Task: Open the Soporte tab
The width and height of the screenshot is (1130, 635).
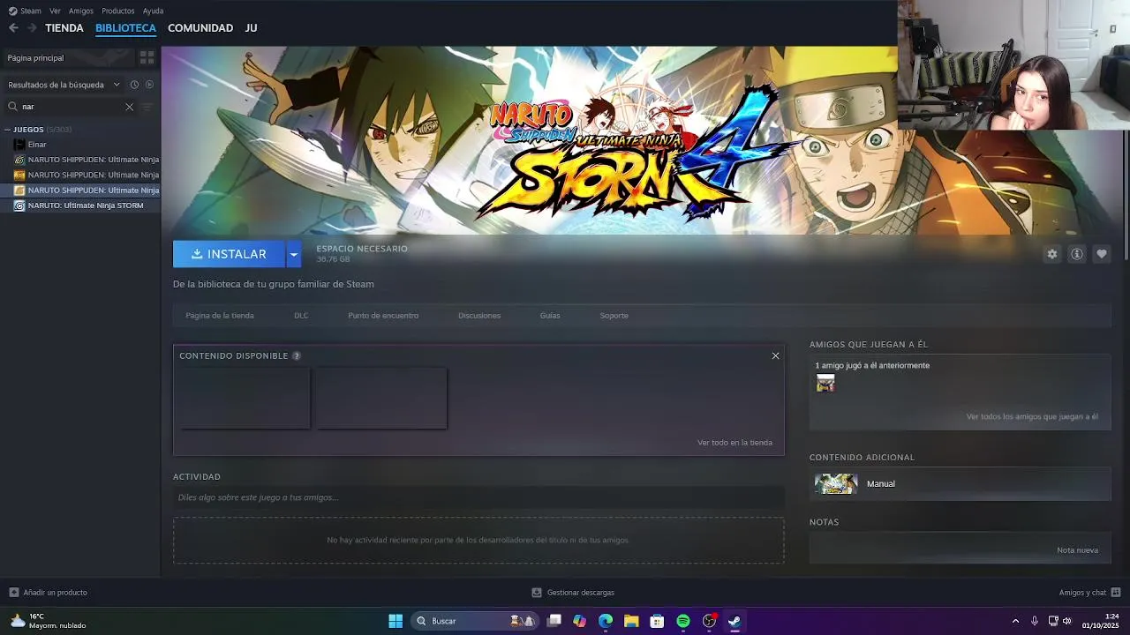Action: click(x=614, y=316)
